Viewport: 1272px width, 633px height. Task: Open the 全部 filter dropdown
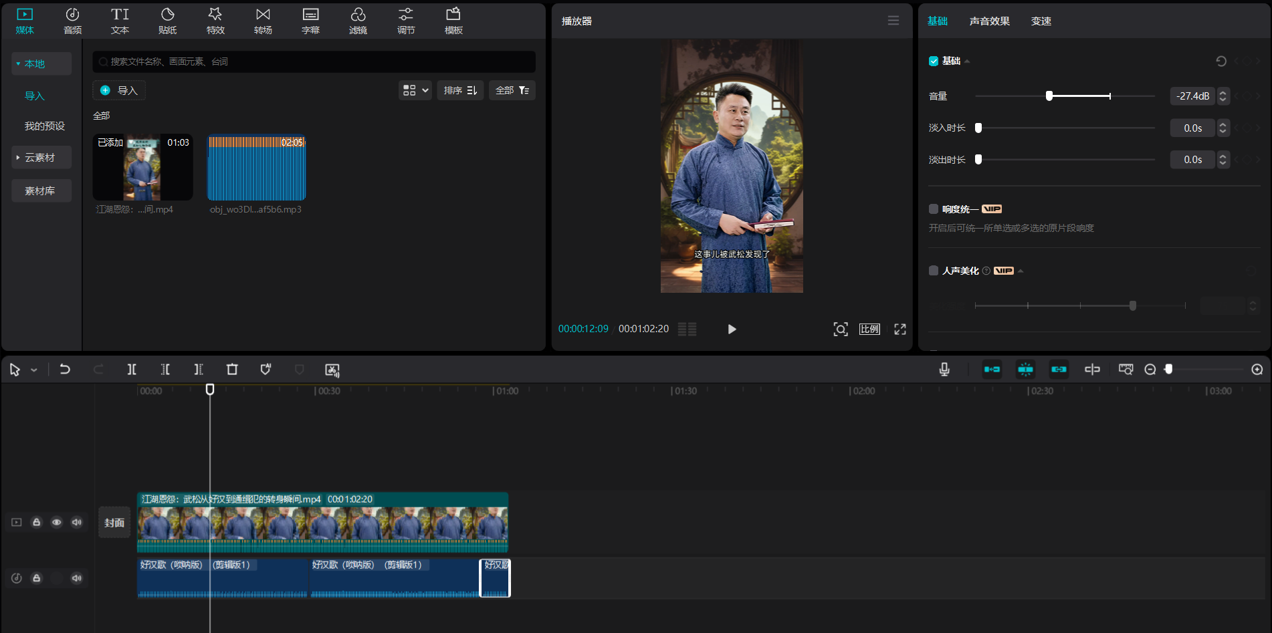click(x=512, y=90)
